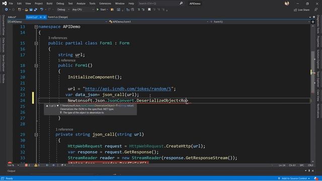
Task: Click the vertical editor scrollbar thumb
Action: coord(313,72)
